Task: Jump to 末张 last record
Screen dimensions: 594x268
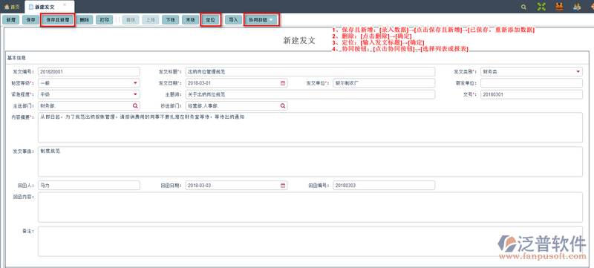Action: (190, 20)
